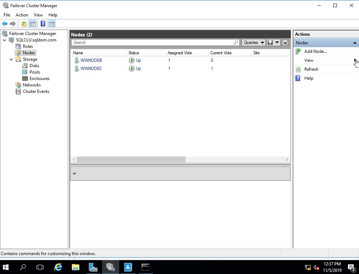This screenshot has width=359, height=274.
Task: Open Disks under Storage
Action: coord(34,66)
